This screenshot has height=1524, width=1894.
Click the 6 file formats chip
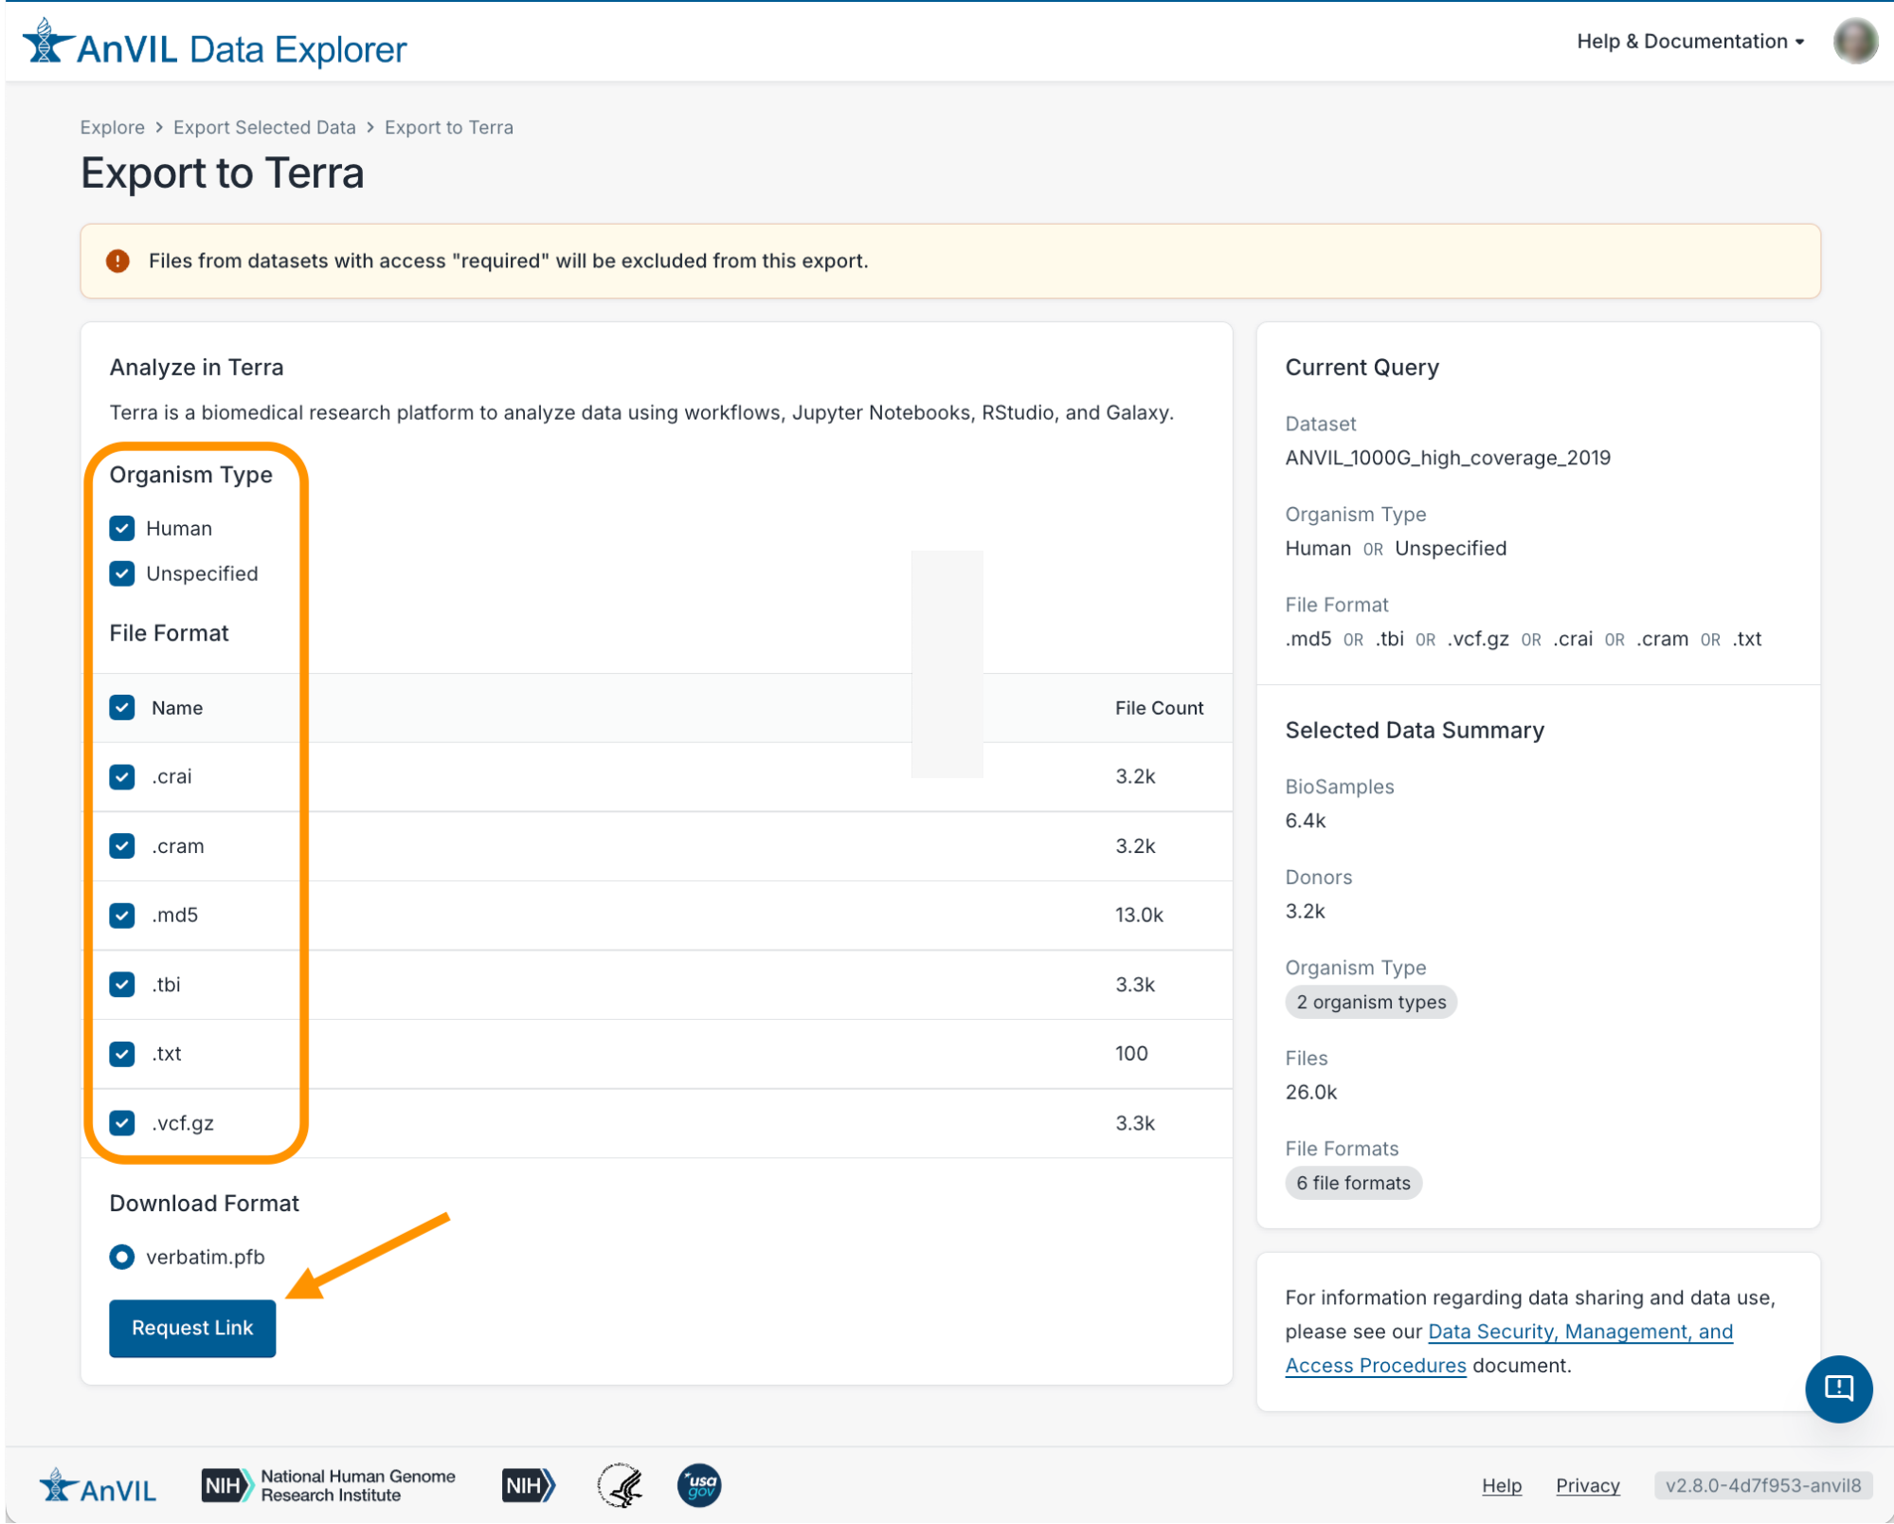pos(1352,1183)
